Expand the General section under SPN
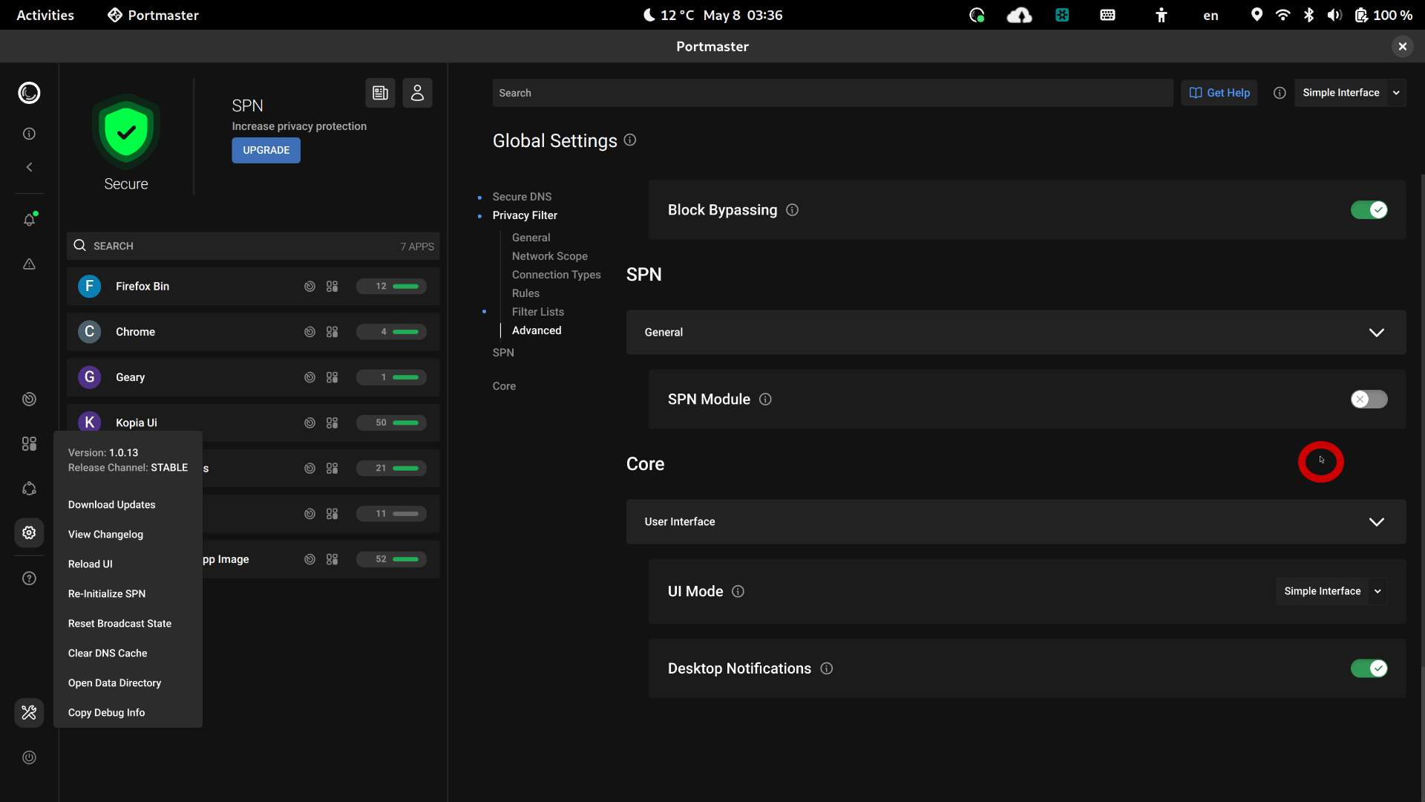 [x=1377, y=332]
